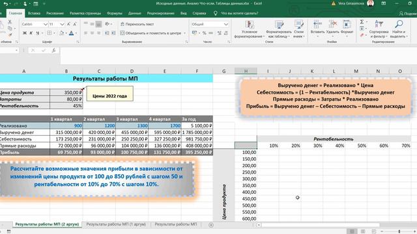417x234 pixels.
Task: Click the Increase decimal icon
Action: [220, 33]
